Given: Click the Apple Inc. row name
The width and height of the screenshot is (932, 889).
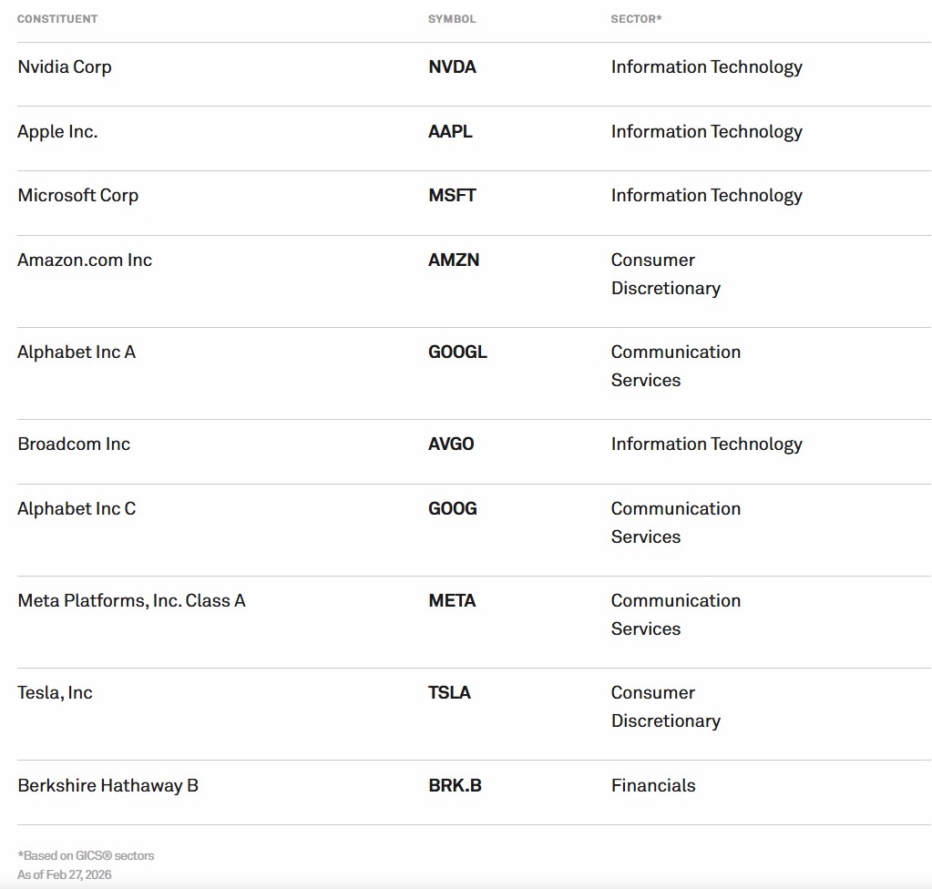Looking at the screenshot, I should coord(57,132).
